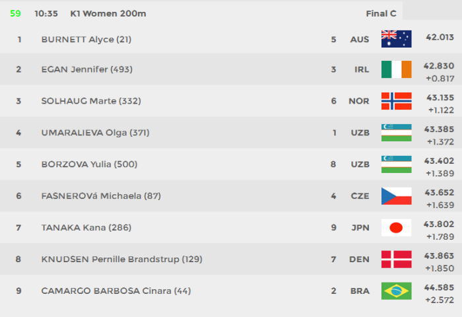Image resolution: width=462 pixels, height=317 pixels.
Task: Click the K1 Women 200m race title
Action: (108, 14)
